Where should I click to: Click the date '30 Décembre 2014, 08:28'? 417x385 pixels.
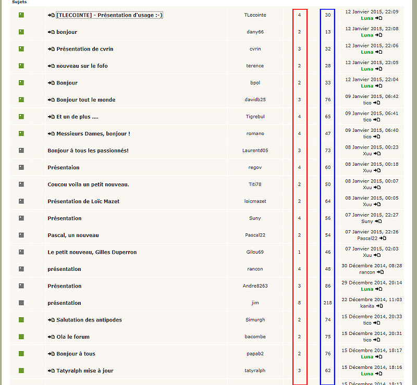pos(372,266)
